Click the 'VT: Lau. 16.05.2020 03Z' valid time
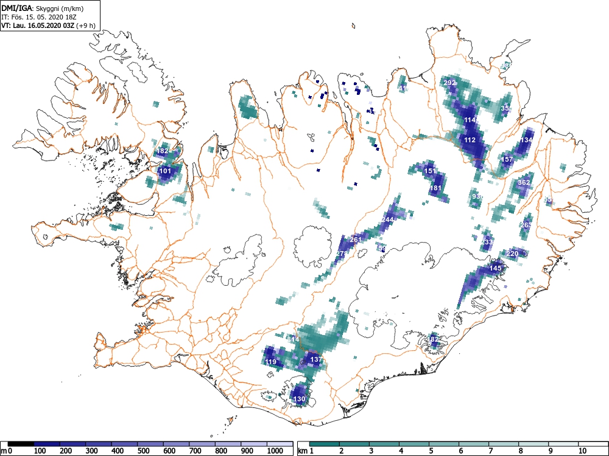The height and width of the screenshot is (456, 609). (x=39, y=26)
